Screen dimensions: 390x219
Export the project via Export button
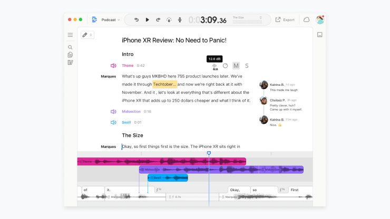pos(285,20)
